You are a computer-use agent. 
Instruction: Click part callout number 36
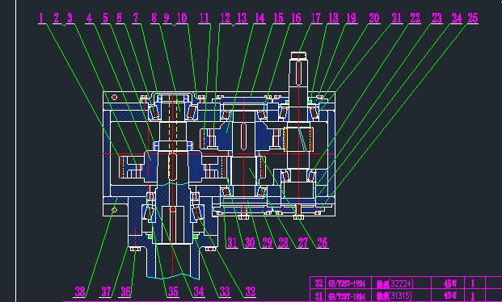pos(125,292)
